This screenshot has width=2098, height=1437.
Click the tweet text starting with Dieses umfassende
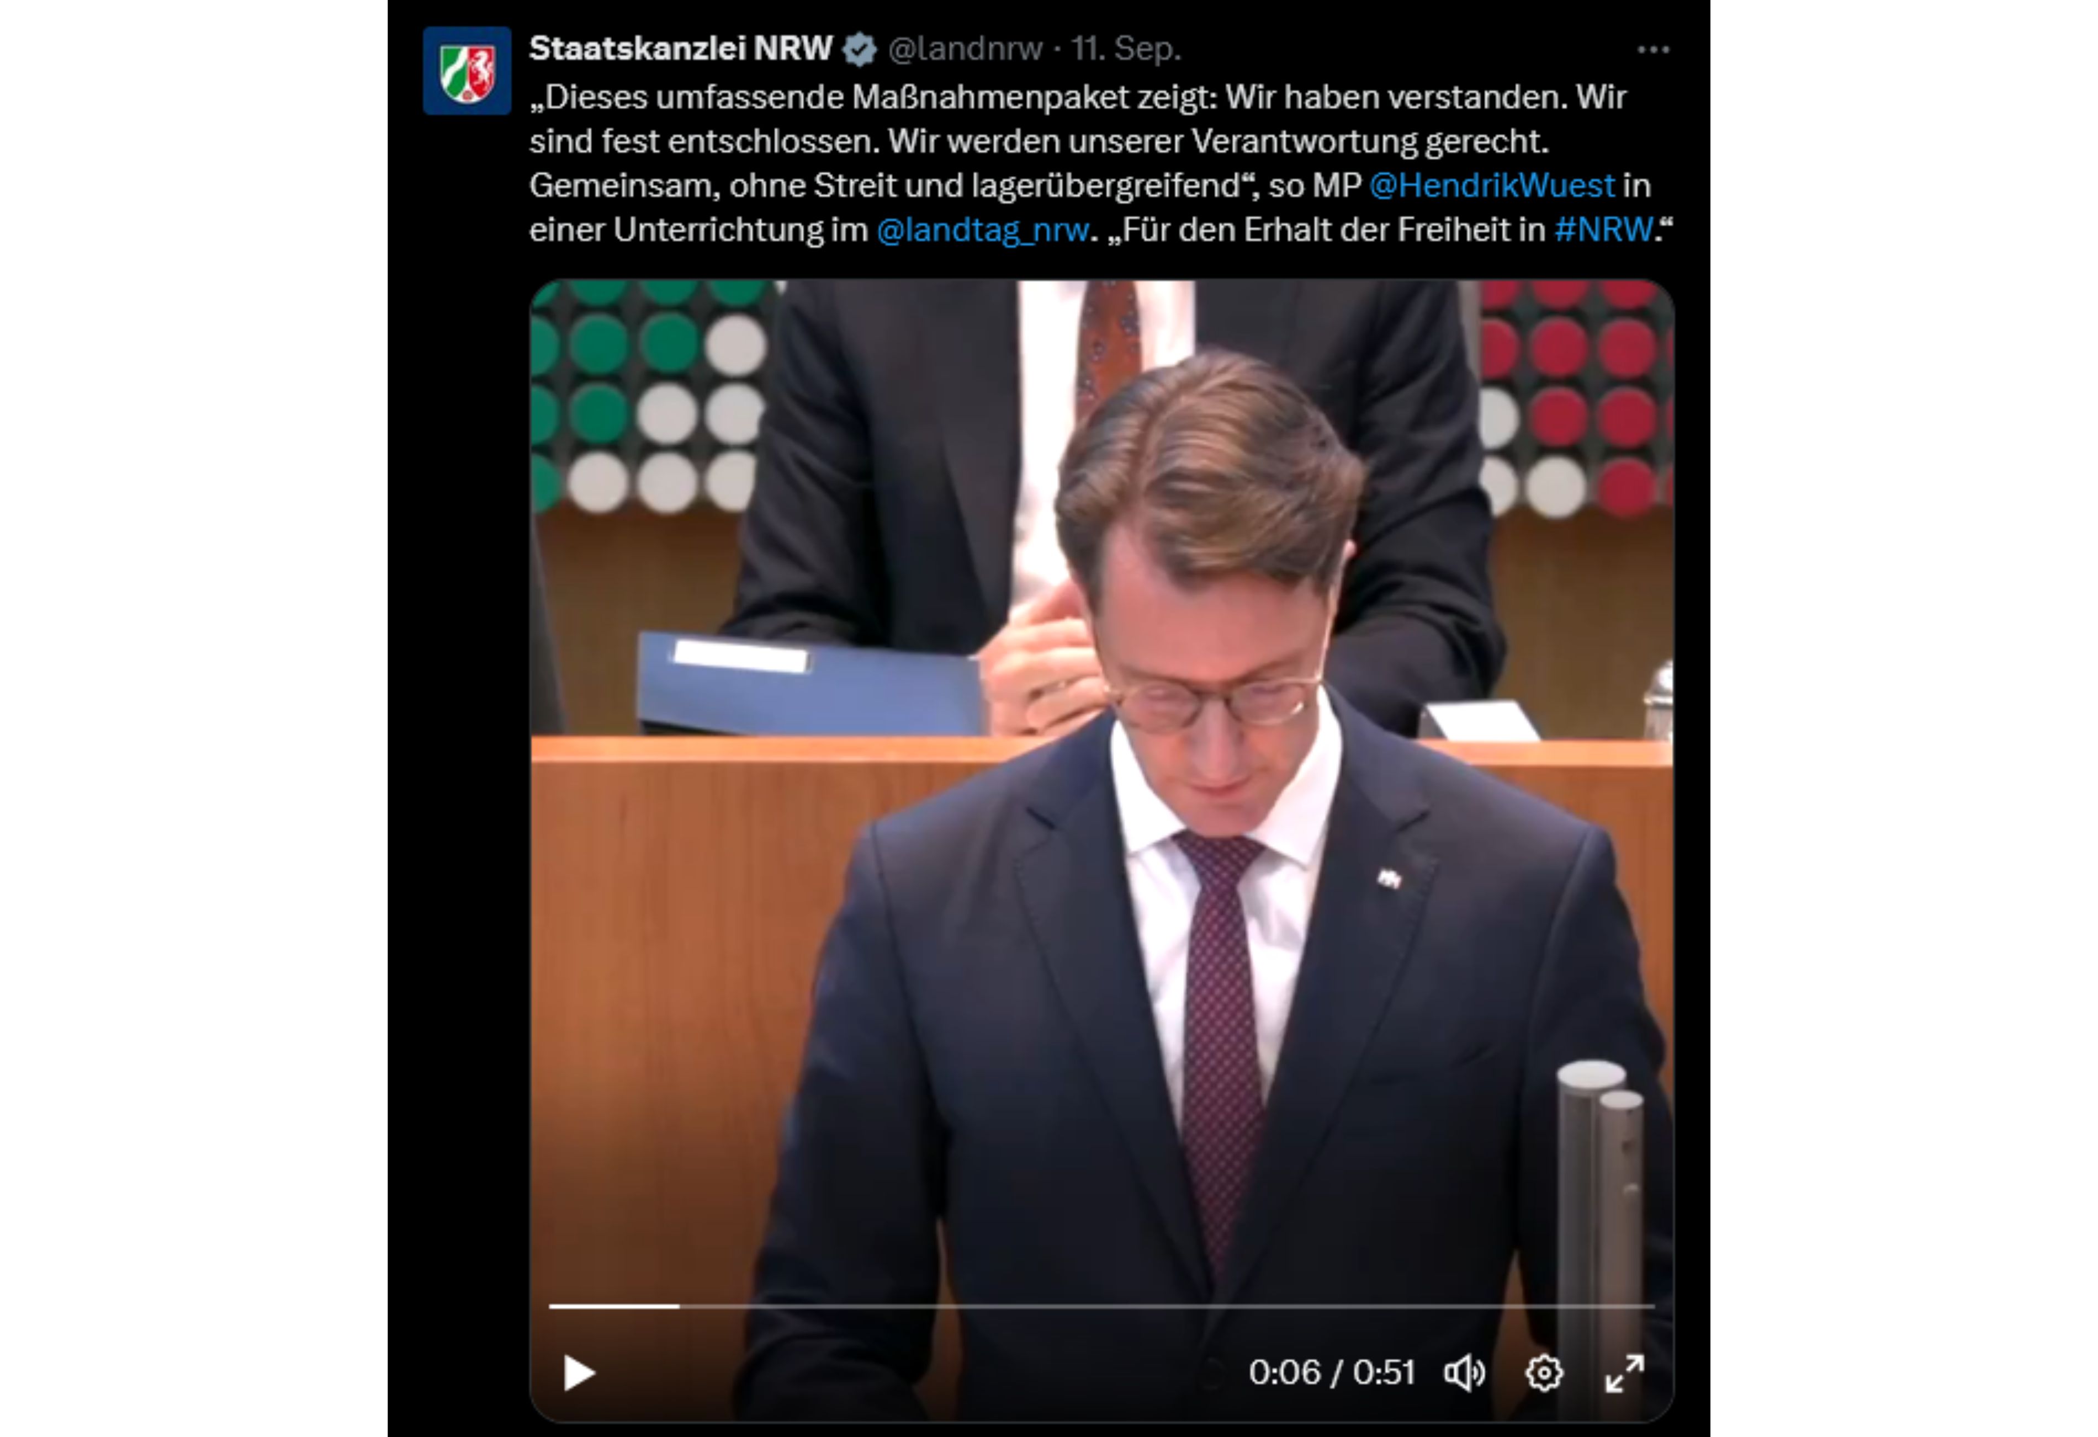coord(1100,163)
